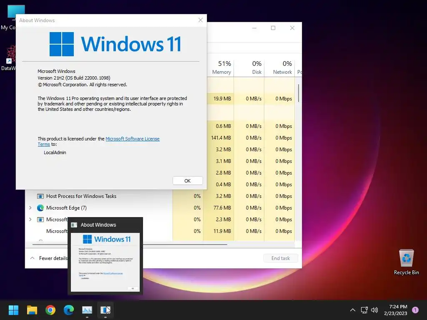Click the Host Process row icon
Viewport: 427px width, 320px height.
(x=40, y=196)
